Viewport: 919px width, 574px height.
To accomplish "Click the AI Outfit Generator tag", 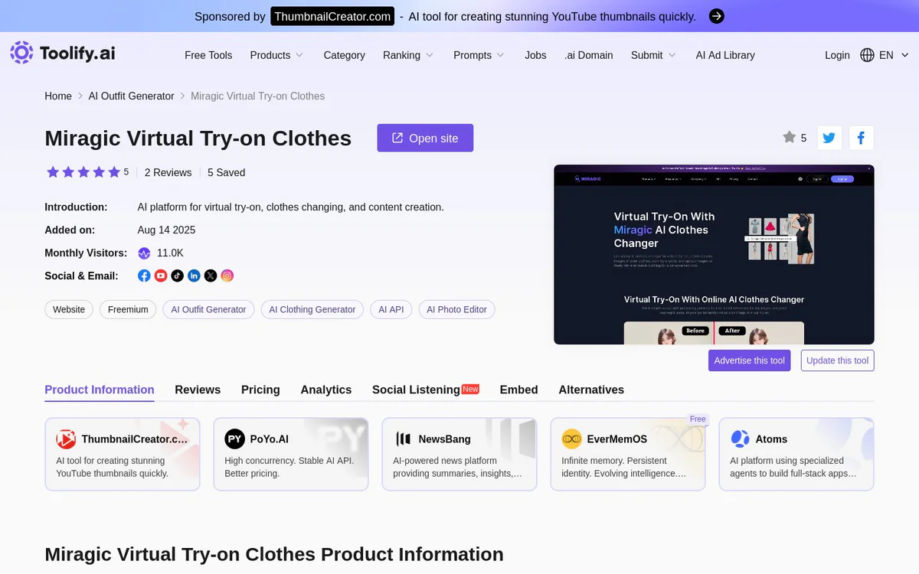I will click(x=208, y=309).
